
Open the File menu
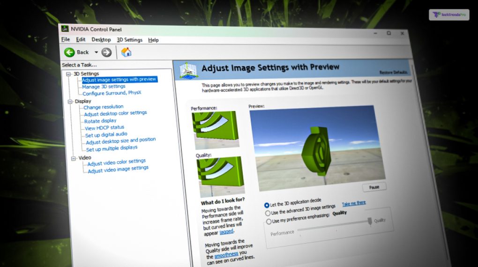(x=66, y=39)
